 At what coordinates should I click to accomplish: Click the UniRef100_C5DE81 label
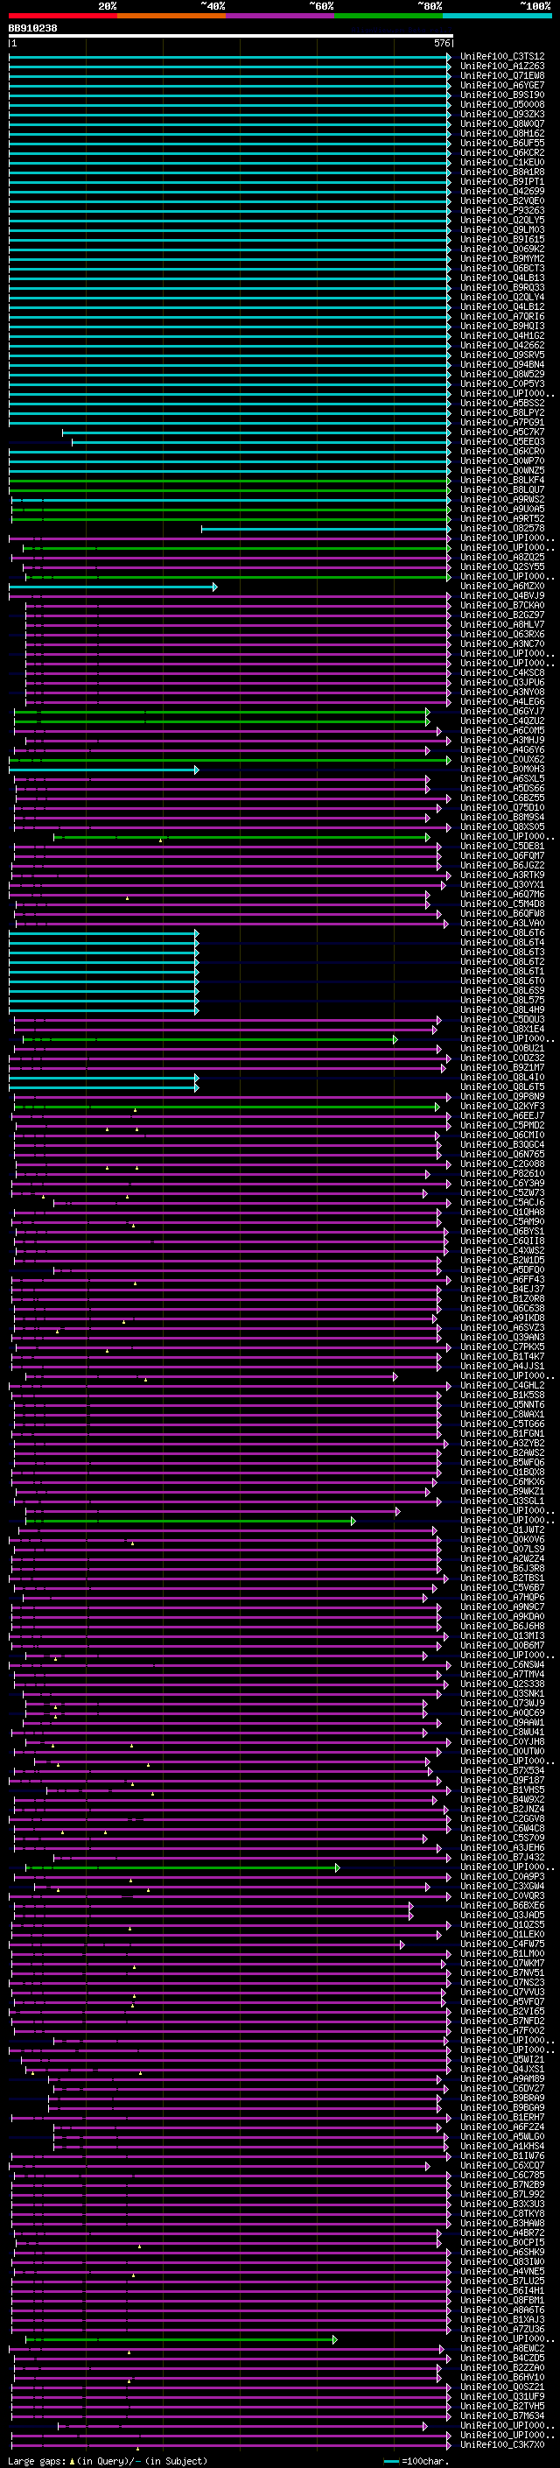(x=502, y=846)
